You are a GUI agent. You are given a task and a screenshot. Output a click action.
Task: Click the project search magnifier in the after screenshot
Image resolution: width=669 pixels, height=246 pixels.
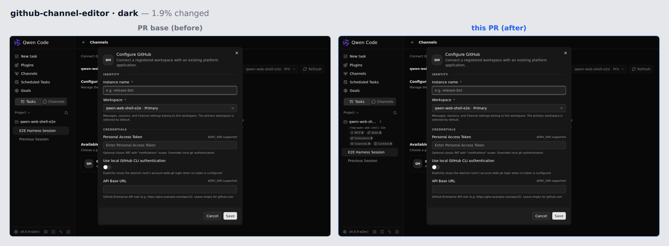(x=395, y=113)
